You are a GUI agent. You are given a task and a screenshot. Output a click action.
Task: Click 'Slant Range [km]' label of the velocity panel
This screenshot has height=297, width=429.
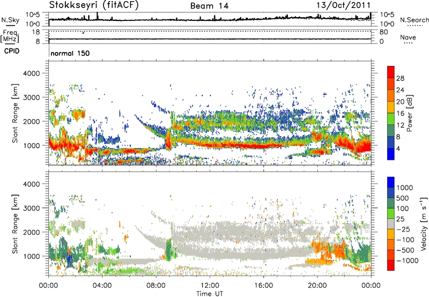click(15, 224)
